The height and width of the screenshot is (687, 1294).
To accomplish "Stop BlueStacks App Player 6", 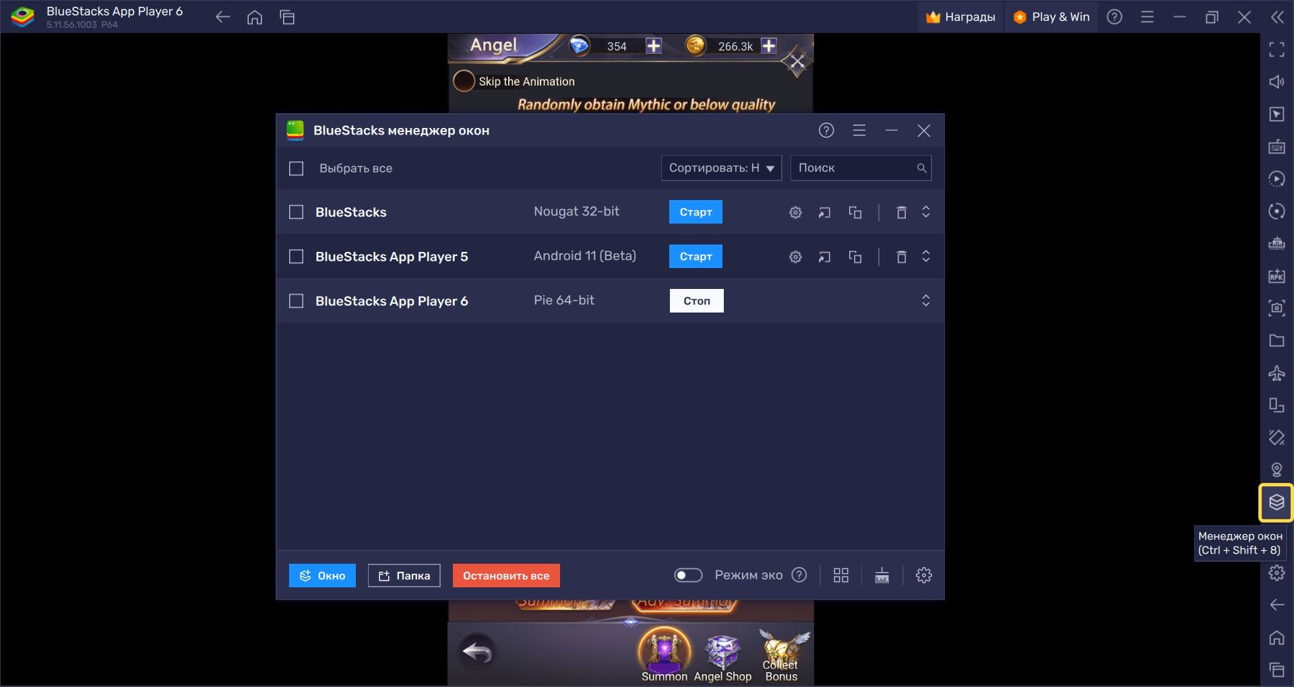I will (697, 301).
